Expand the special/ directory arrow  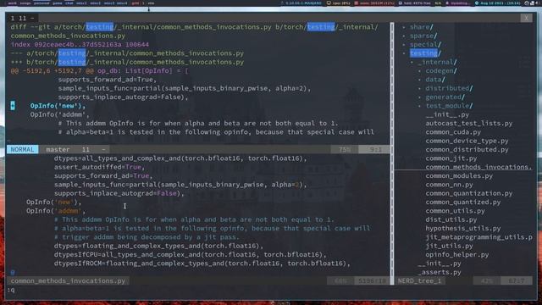pos(403,45)
